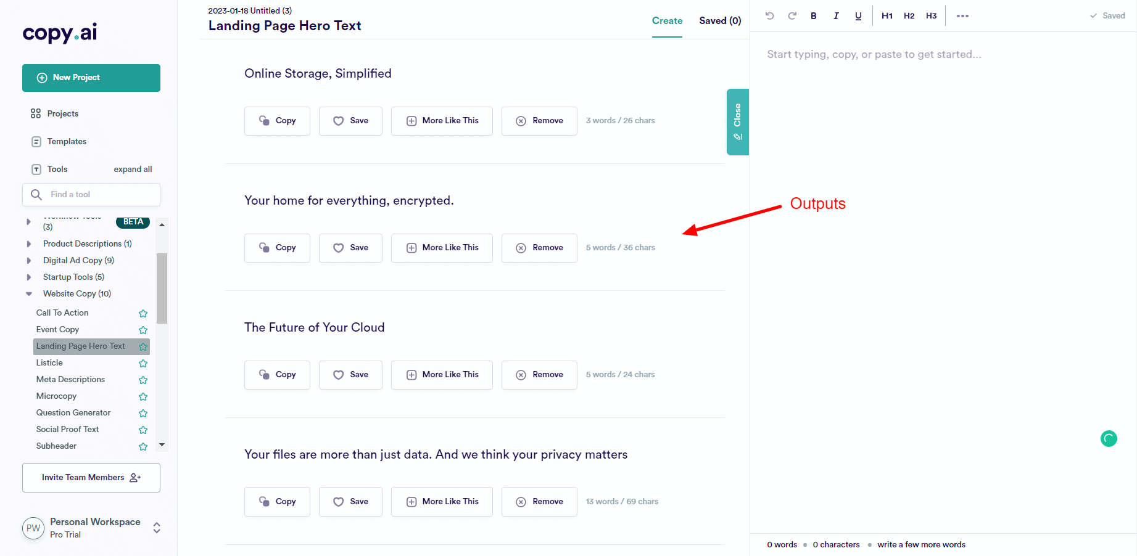The image size is (1137, 556).
Task: Favorite Event Copy with star
Action: point(143,330)
